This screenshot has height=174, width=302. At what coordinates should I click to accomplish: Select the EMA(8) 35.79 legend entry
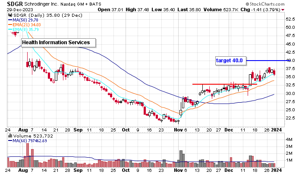[x=23, y=30]
